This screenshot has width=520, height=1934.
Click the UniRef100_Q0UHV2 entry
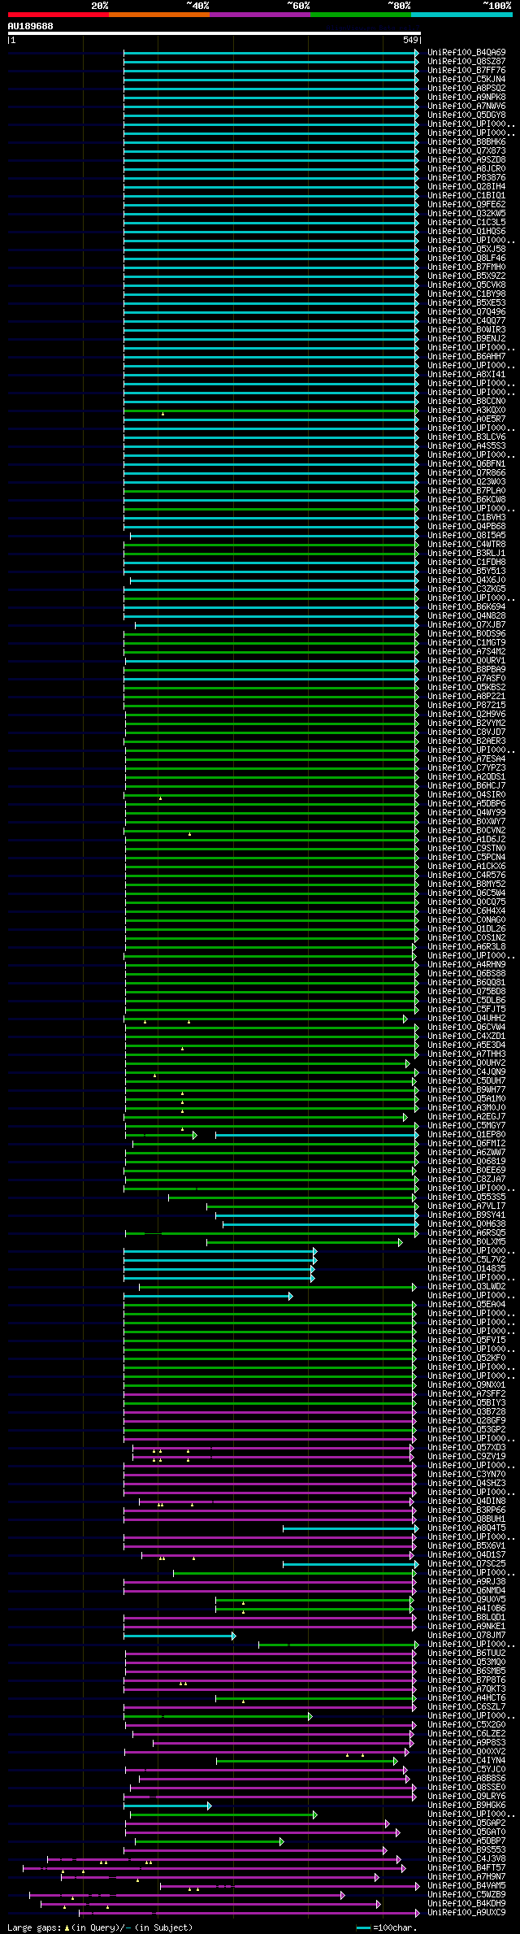pyautogui.click(x=466, y=1063)
